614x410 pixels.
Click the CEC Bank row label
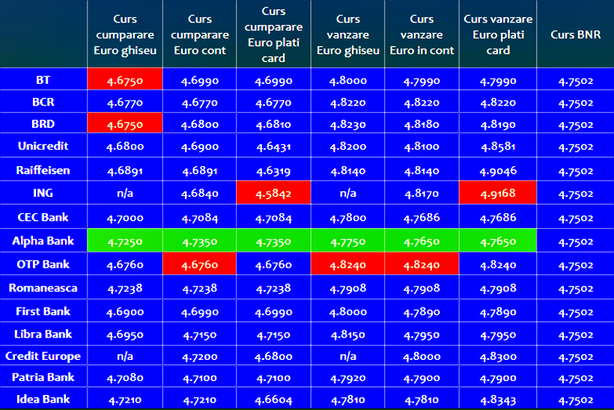[x=43, y=217]
